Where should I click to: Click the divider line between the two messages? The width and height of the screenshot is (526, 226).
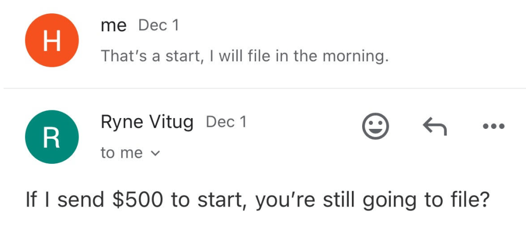[263, 88]
